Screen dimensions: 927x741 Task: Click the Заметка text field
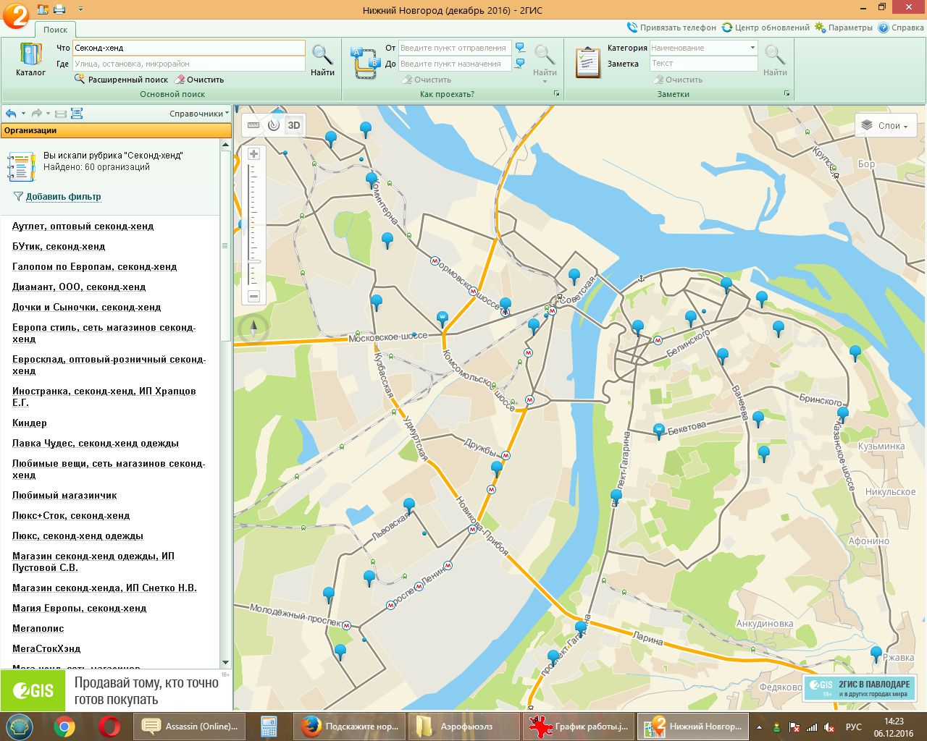pos(703,64)
